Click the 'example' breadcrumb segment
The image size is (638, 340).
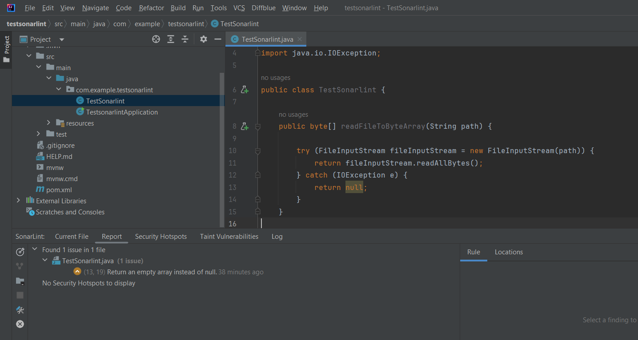[147, 24]
